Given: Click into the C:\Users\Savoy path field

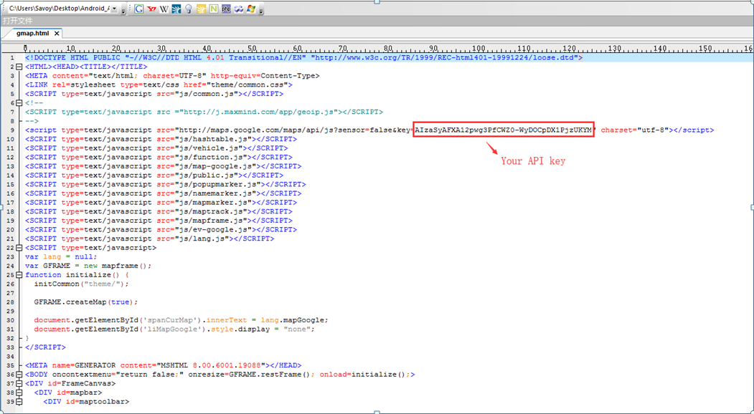Looking at the screenshot, I should (x=59, y=9).
